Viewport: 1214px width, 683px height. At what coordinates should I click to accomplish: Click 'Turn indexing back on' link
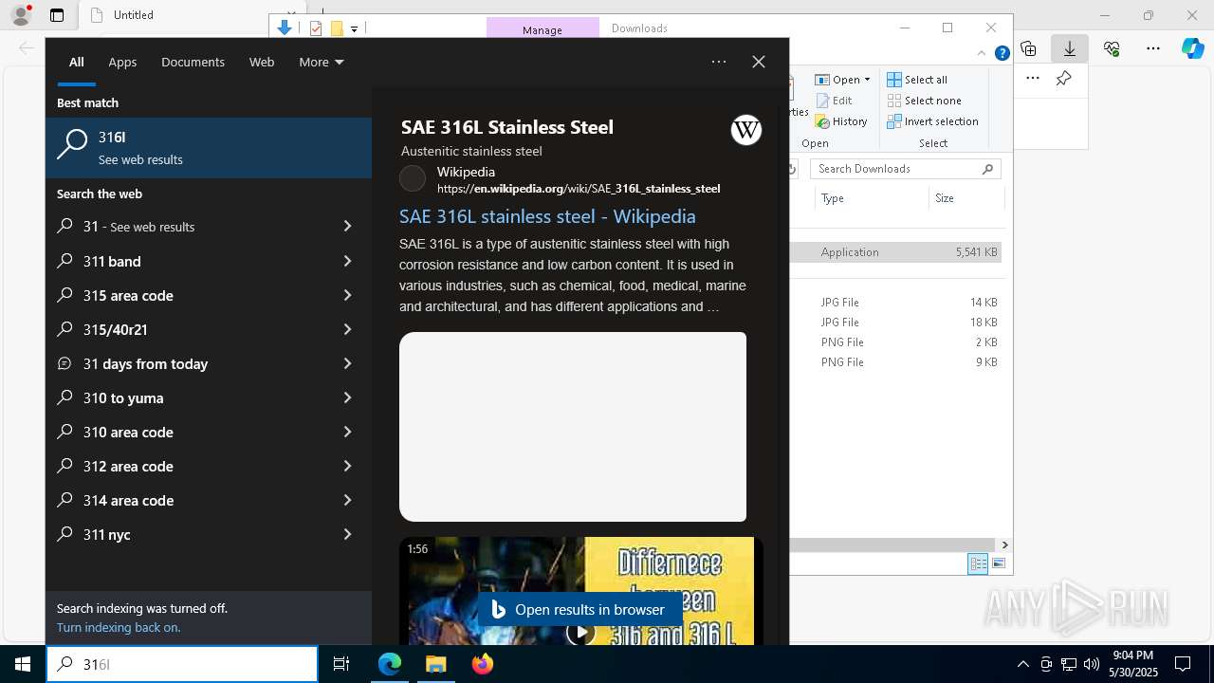[119, 627]
